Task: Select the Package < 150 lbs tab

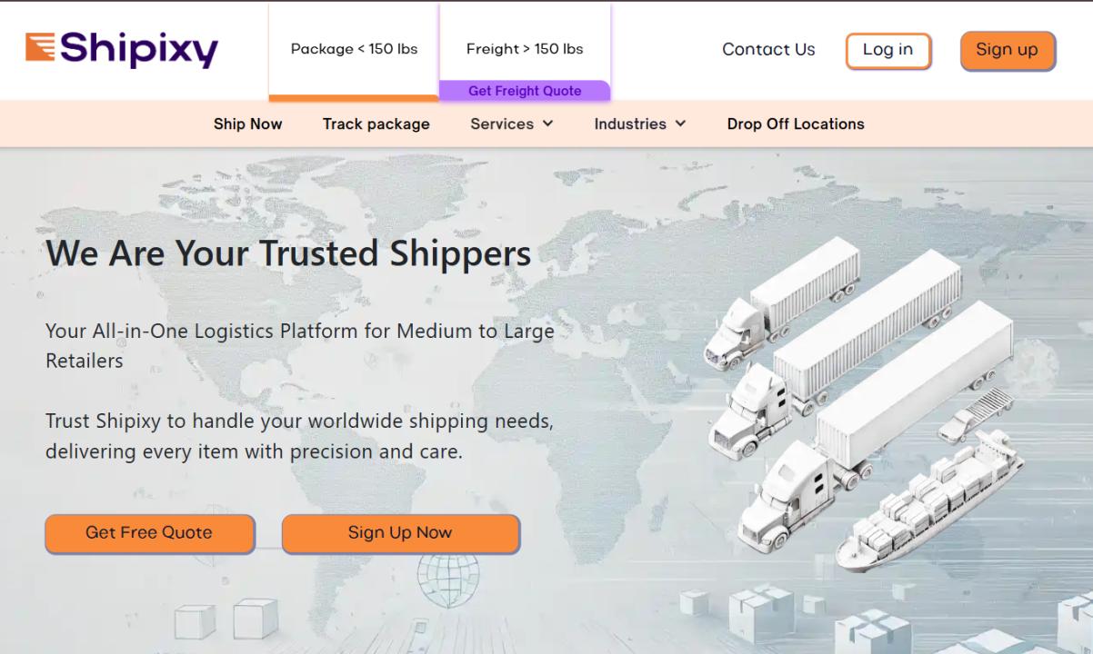Action: click(x=354, y=50)
